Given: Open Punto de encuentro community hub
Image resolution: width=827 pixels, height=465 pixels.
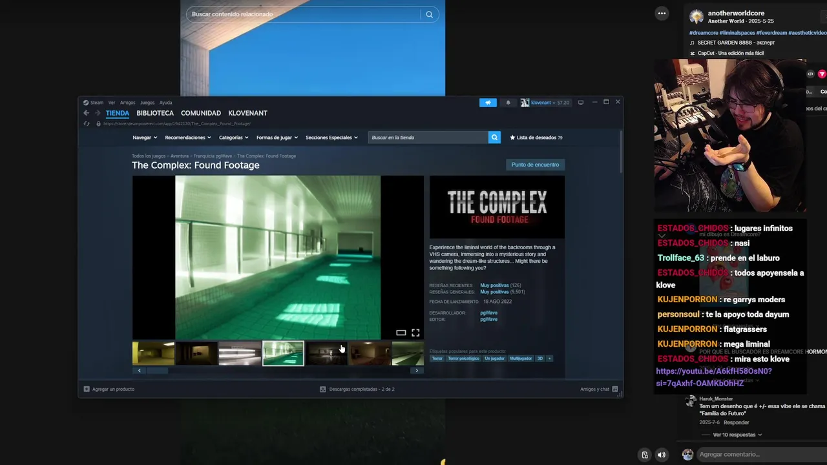Looking at the screenshot, I should (535, 165).
